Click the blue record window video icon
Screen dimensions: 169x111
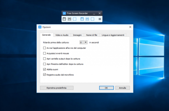[82, 19]
